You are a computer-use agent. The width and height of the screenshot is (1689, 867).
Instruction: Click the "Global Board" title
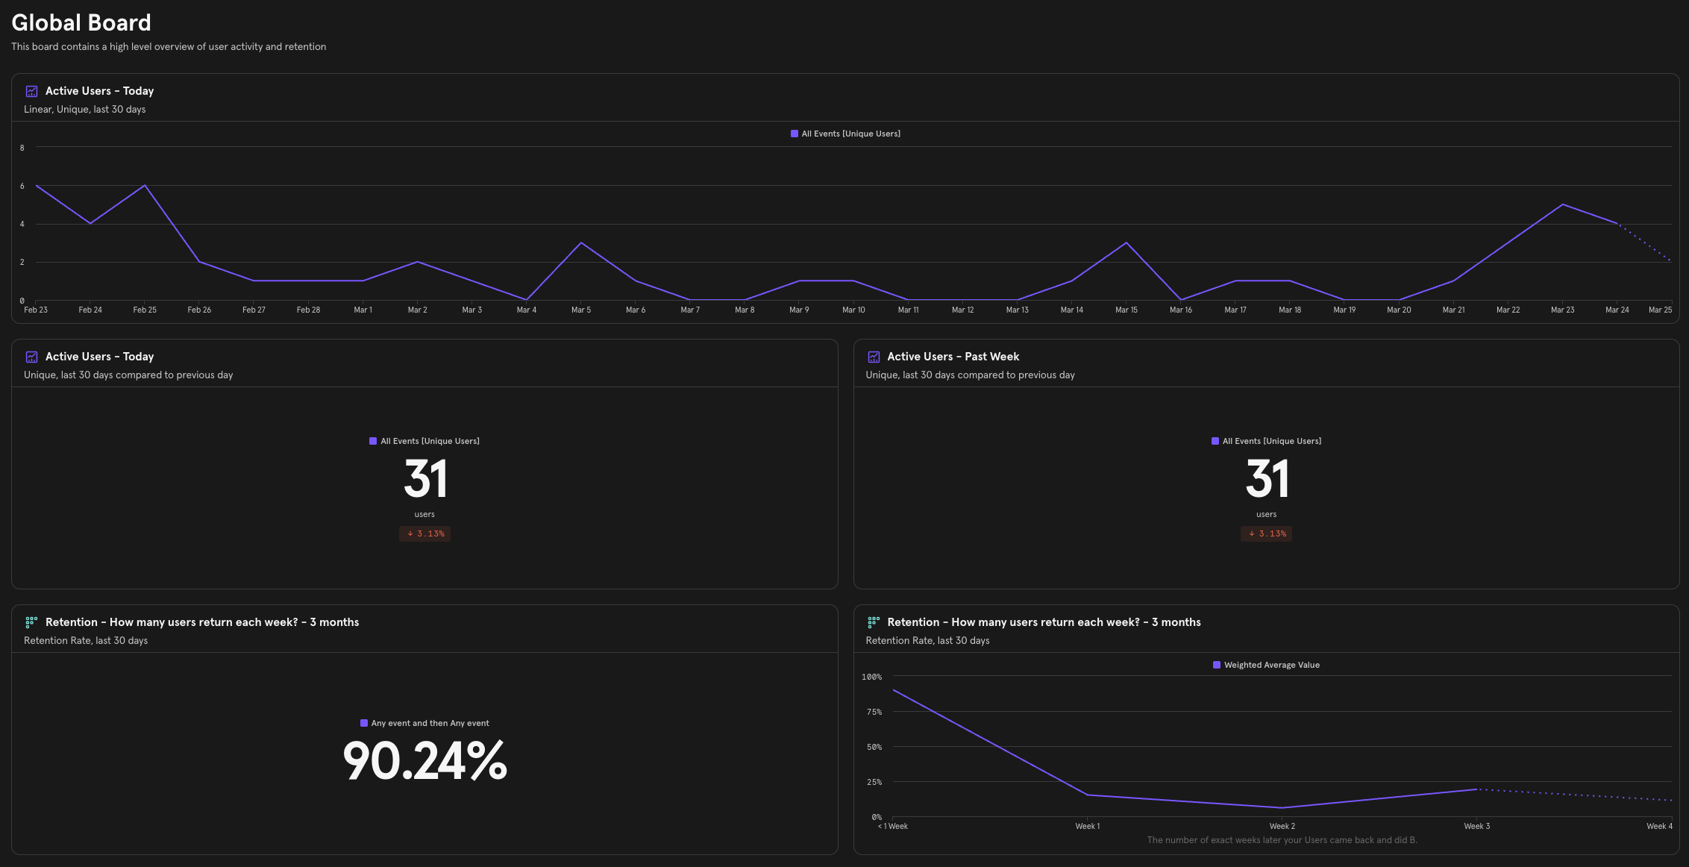coord(81,22)
